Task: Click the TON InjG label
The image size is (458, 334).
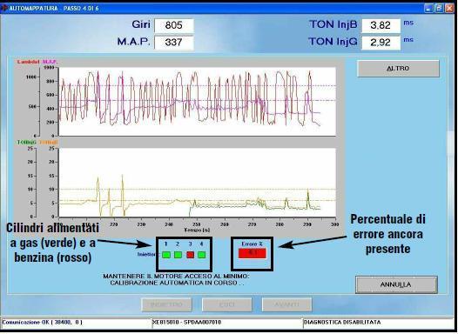Action: [333, 42]
